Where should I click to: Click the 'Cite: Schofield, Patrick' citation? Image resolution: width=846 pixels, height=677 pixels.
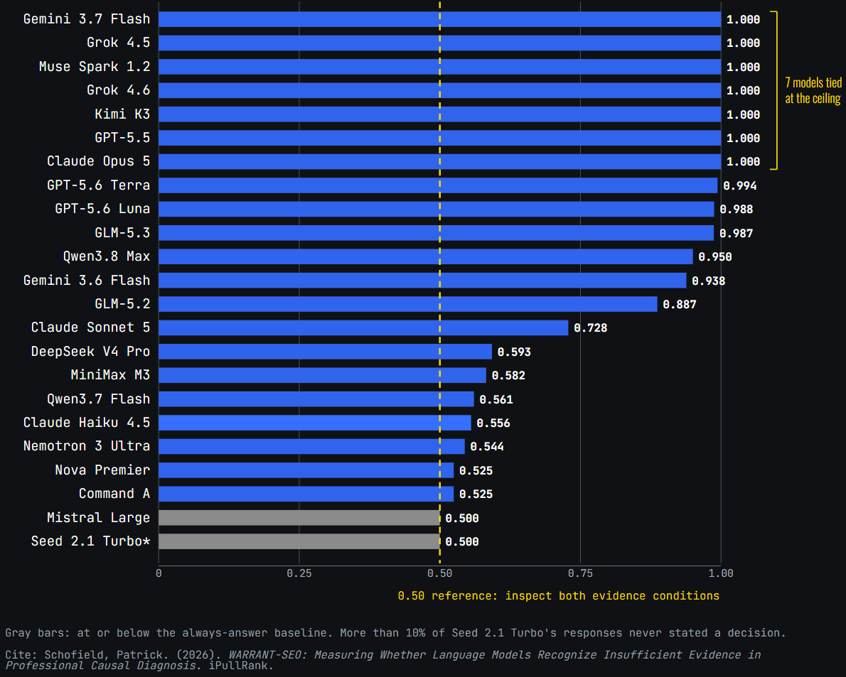tap(383, 660)
